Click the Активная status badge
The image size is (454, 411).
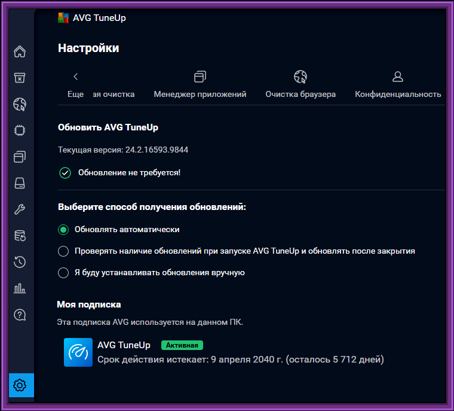[182, 345]
